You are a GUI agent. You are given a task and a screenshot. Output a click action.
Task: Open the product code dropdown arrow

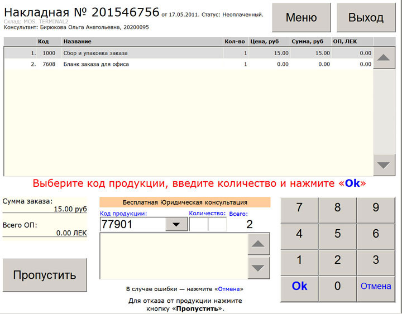pyautogui.click(x=176, y=224)
